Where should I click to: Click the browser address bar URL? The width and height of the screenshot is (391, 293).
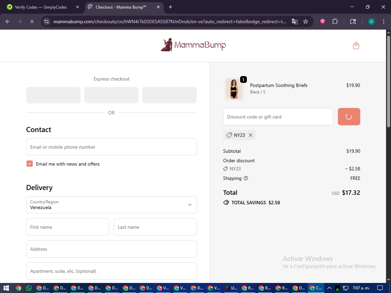tap(170, 22)
